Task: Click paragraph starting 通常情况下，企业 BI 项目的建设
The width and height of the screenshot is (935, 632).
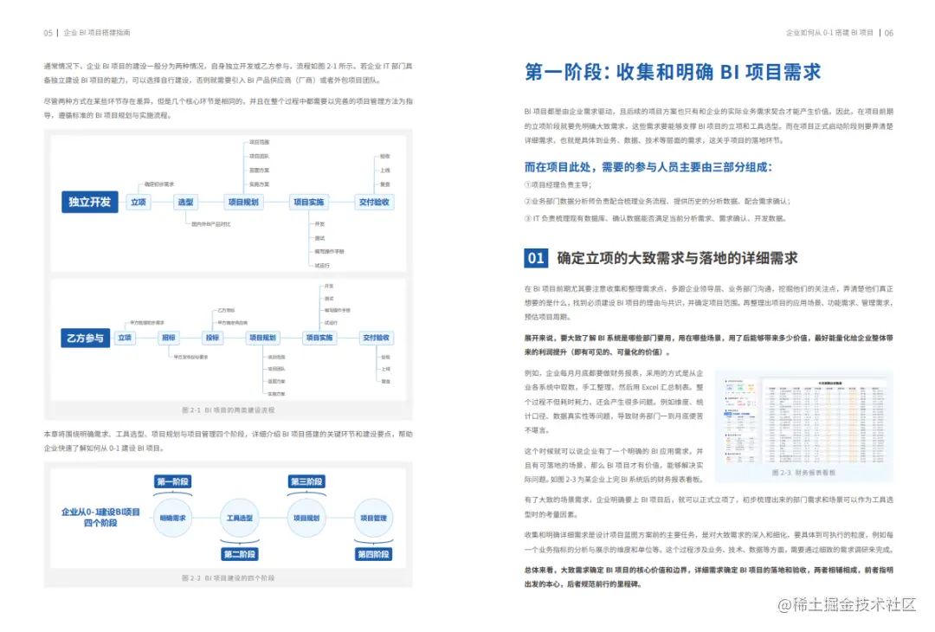Action: 228,74
